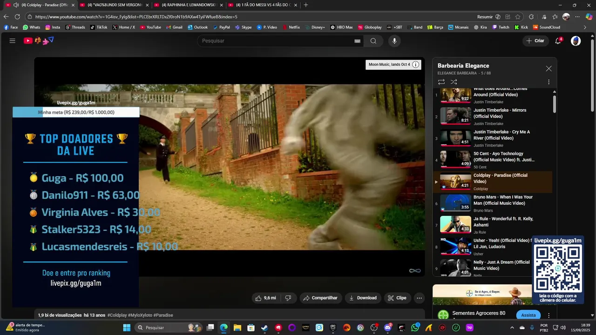Screen dimensions: 596x335
Task: Open YouTube notifications bell
Action: (558, 41)
